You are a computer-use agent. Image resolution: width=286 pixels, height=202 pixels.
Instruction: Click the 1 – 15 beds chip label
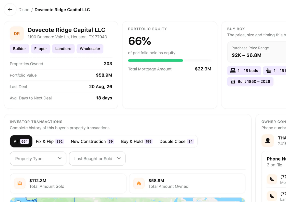tap(248, 71)
